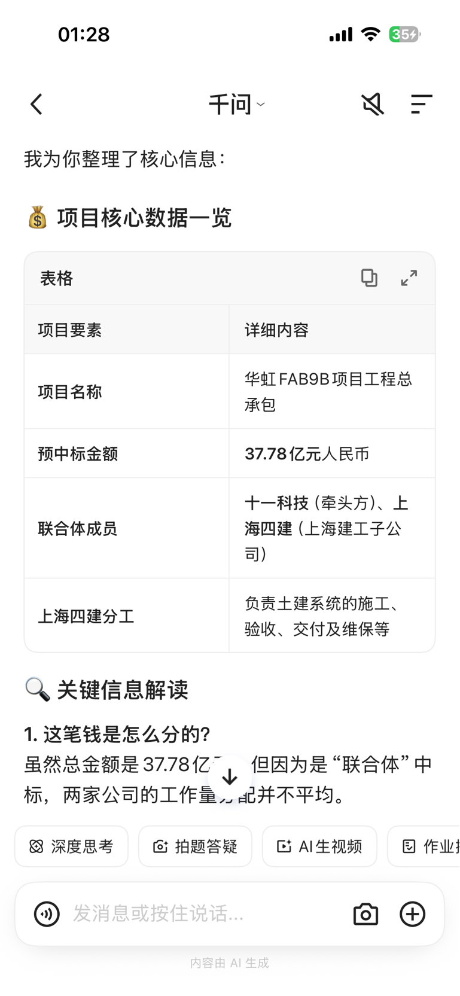Toggle the mute speaker icon

pyautogui.click(x=372, y=104)
